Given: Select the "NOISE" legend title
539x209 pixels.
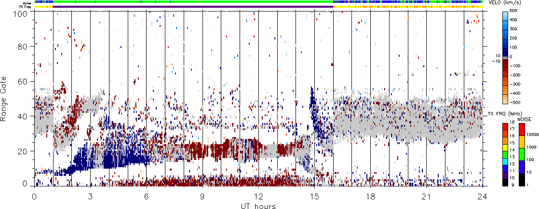Looking at the screenshot, I should coord(525,119).
